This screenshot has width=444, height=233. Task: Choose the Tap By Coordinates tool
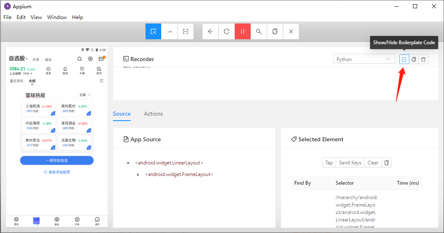pyautogui.click(x=186, y=31)
